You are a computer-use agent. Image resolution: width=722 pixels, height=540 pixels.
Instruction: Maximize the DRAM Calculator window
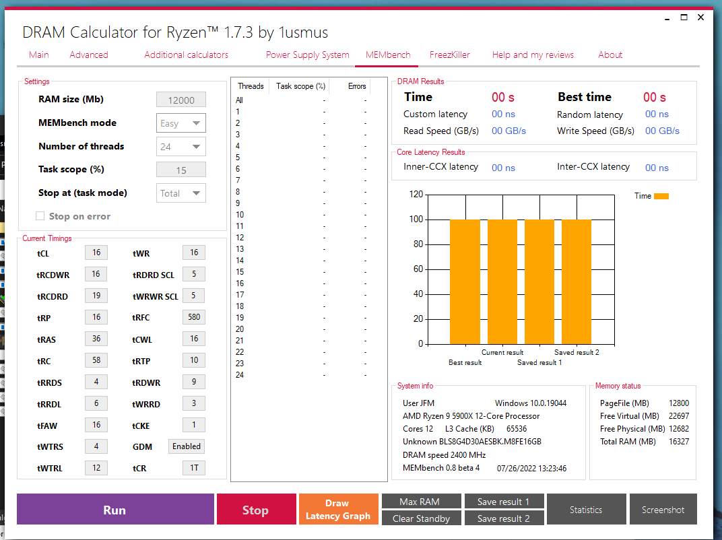coord(684,18)
